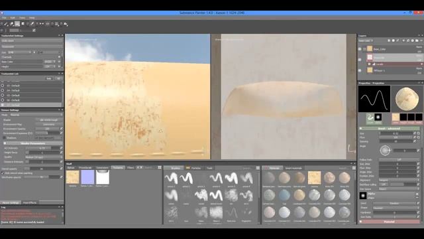The image size is (424, 239).
Task: Open the Edit menu
Action: tap(13, 18)
